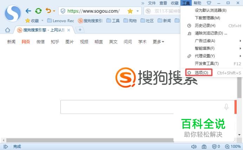The width and height of the screenshot is (243, 150).
Task: Open 下载管理器(M) from the menu
Action: [211, 18]
